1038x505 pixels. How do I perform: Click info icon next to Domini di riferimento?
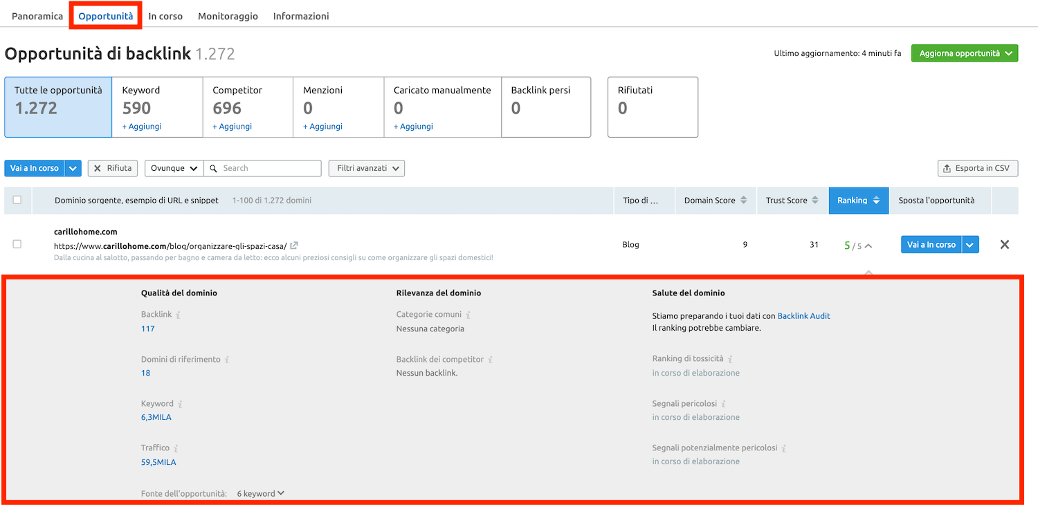[x=227, y=360]
